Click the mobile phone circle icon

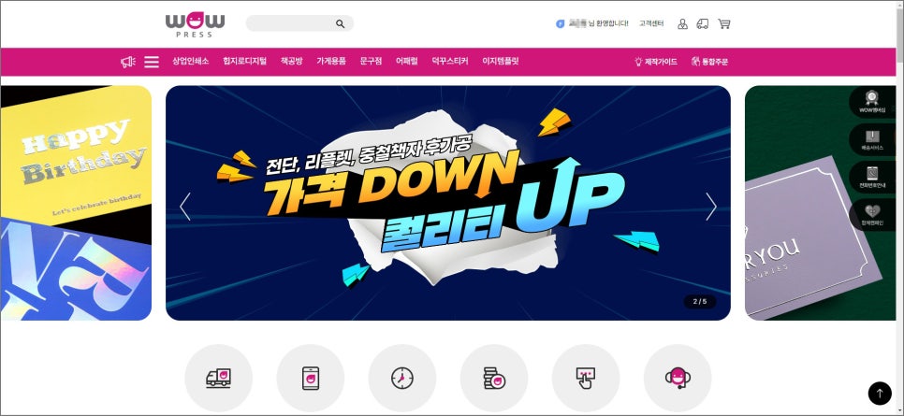click(x=310, y=378)
